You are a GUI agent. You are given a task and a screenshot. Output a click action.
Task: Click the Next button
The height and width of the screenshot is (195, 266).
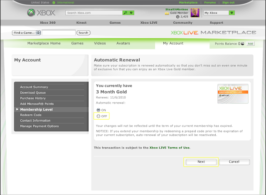tap(201, 162)
